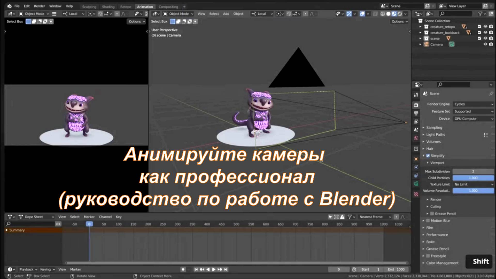The height and width of the screenshot is (279, 496).
Task: Open the World properties globe icon
Action: [x=416, y=138]
